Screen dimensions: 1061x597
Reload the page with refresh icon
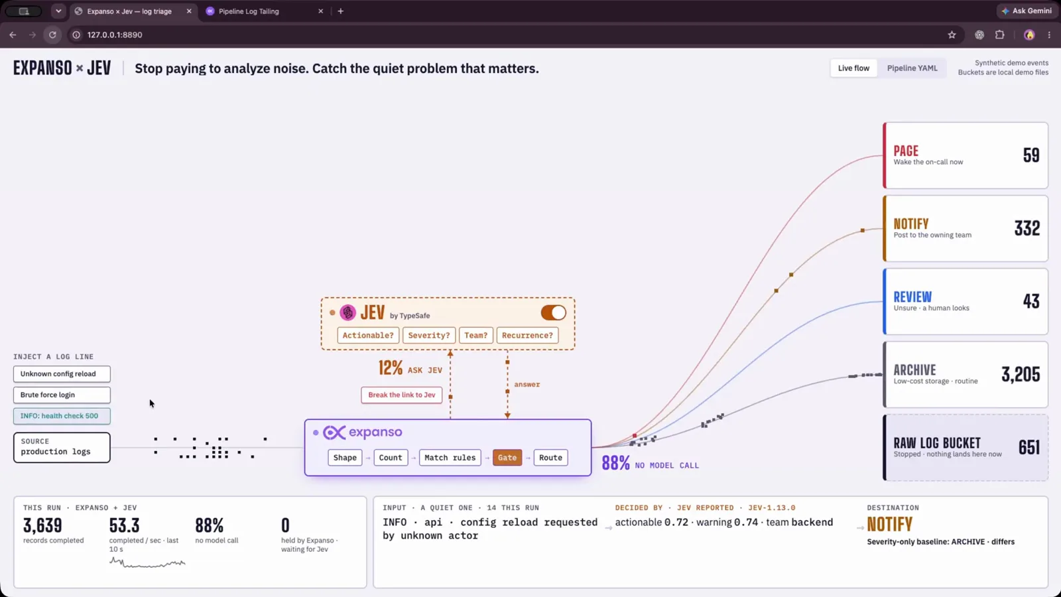pos(52,34)
